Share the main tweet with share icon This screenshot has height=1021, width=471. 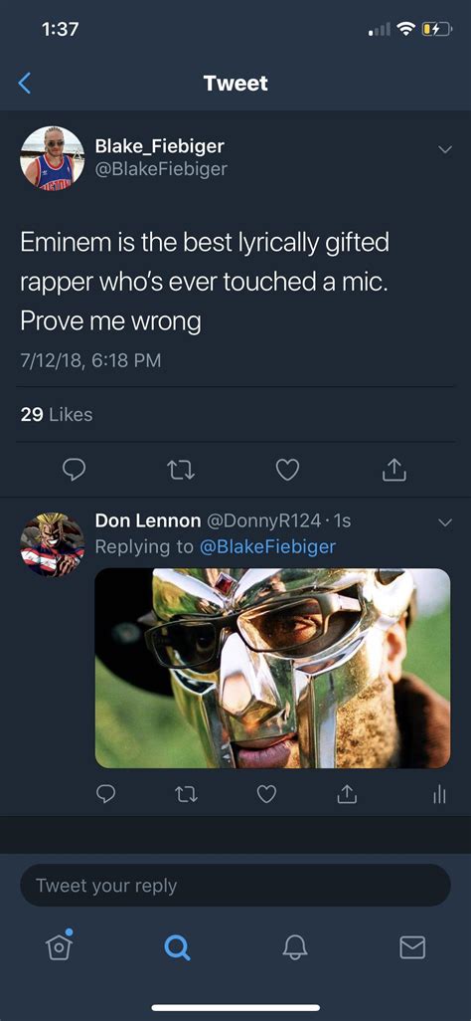pos(394,469)
